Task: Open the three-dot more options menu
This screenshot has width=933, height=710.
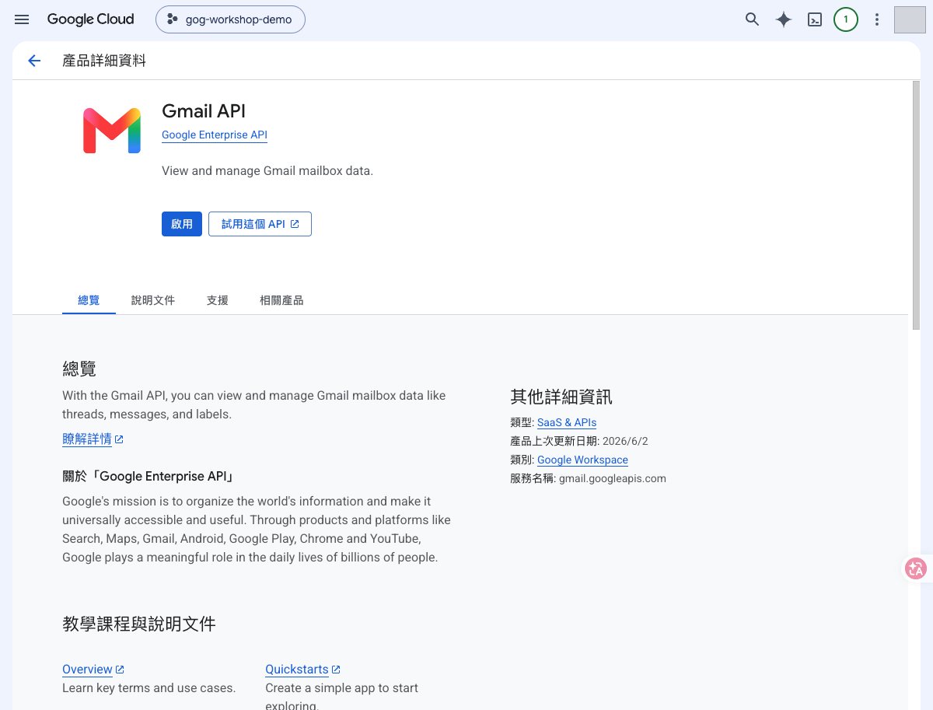Action: click(877, 19)
